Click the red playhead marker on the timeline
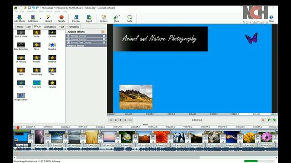Image resolution: width=291 pixels, height=163 pixels. [18, 128]
